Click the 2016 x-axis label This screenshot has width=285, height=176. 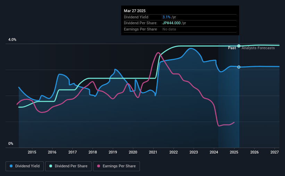click(52, 152)
